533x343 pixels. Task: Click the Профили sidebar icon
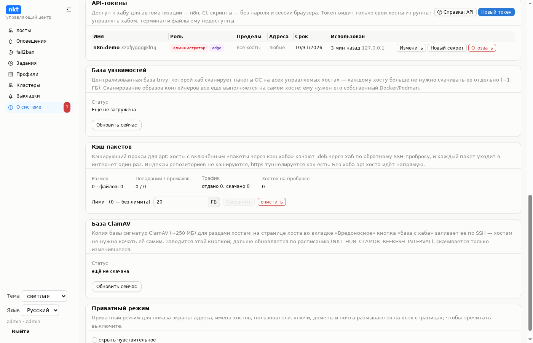[11, 74]
